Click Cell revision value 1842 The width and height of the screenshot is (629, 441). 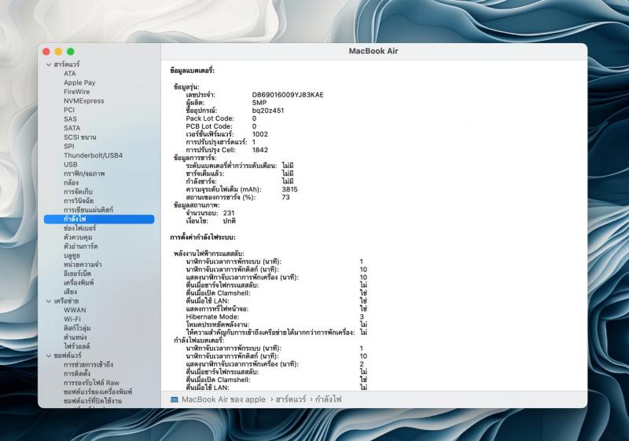[260, 150]
